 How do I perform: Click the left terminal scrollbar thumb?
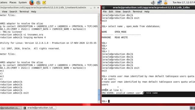click(x=99, y=95)
